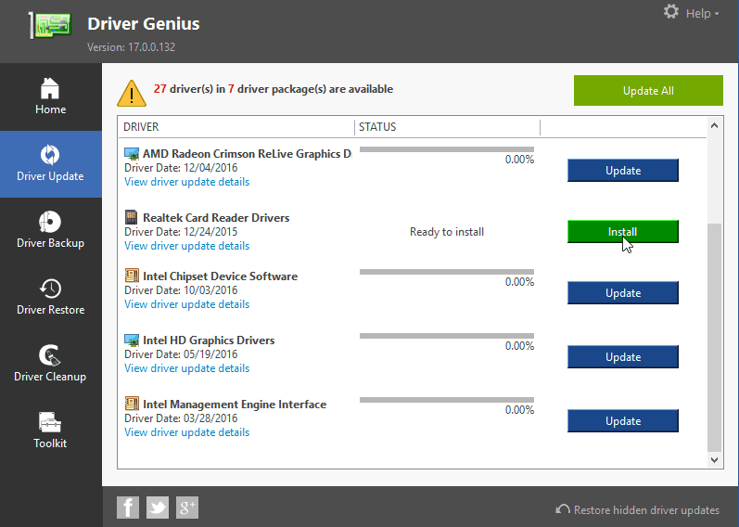The width and height of the screenshot is (739, 527).
Task: Install the Realtek Card Reader Drivers
Action: [x=622, y=232]
